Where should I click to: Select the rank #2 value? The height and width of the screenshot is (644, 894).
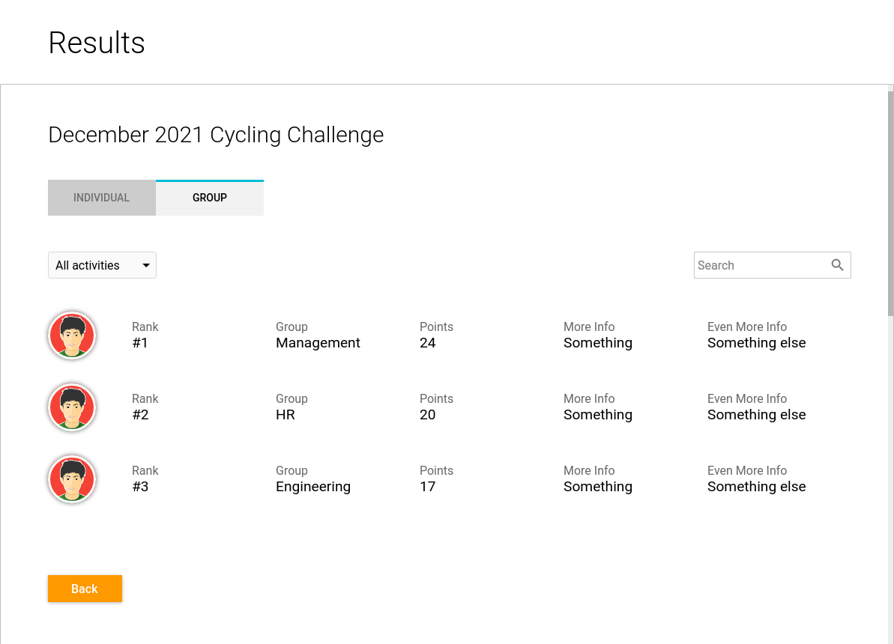[140, 415]
